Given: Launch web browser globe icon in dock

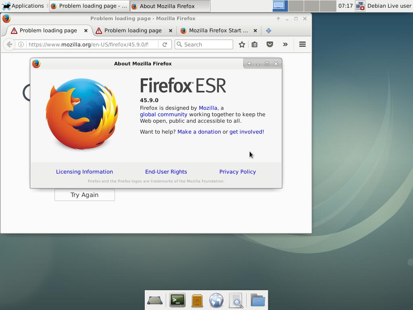Looking at the screenshot, I should pos(216,300).
